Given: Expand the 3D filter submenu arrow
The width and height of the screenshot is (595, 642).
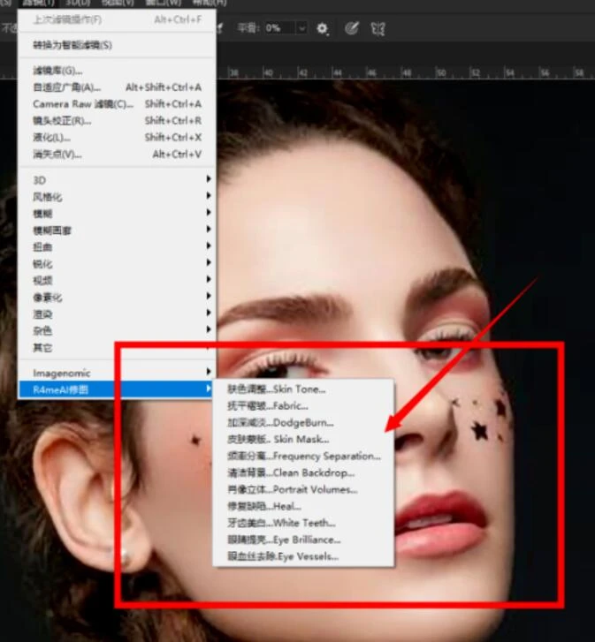Looking at the screenshot, I should coord(209,179).
